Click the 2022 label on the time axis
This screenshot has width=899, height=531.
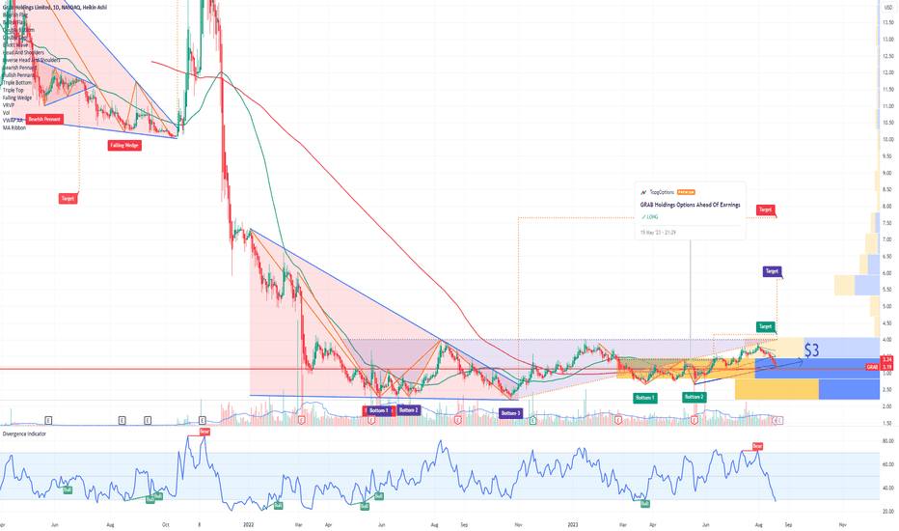[248, 524]
